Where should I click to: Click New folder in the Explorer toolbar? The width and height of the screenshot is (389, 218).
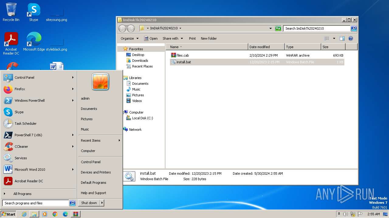click(209, 38)
